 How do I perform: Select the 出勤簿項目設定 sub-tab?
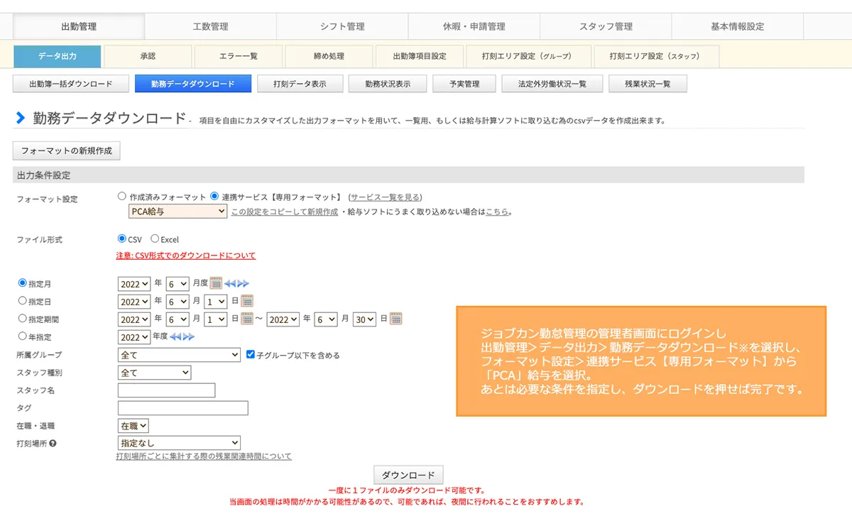(x=420, y=56)
